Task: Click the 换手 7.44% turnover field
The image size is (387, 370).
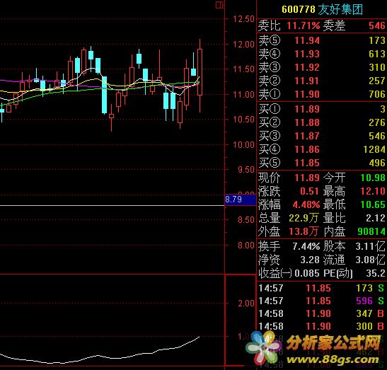Action: pos(289,246)
